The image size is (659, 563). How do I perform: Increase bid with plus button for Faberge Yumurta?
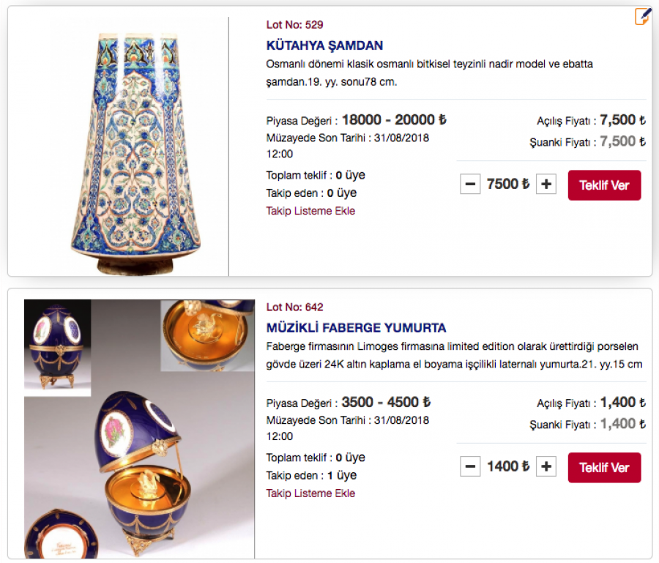546,466
